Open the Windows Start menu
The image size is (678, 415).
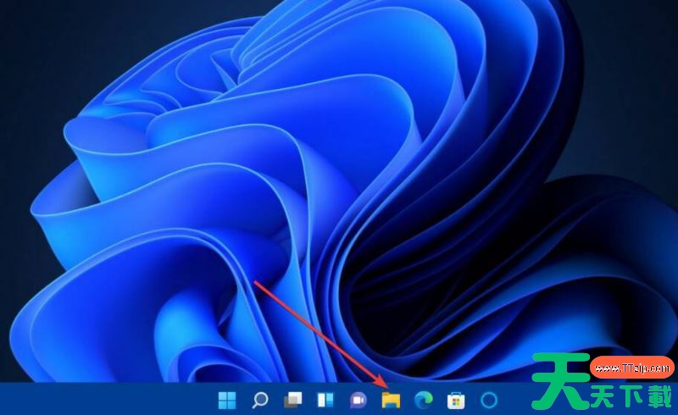coord(227,401)
